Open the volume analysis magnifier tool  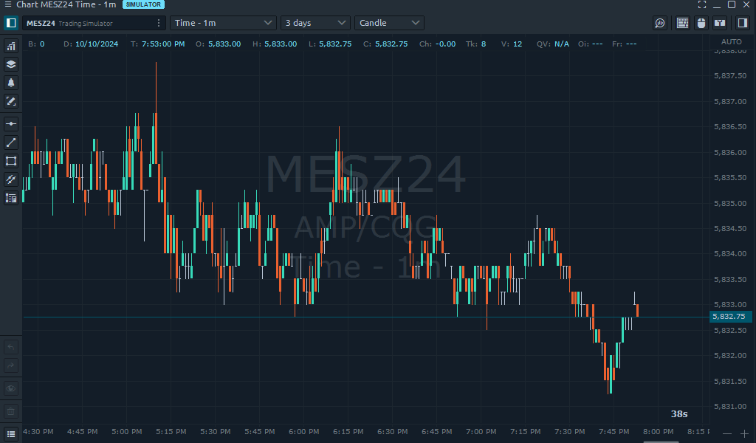(660, 23)
